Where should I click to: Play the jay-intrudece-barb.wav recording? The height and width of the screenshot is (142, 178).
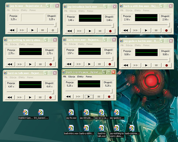[x=90, y=31]
